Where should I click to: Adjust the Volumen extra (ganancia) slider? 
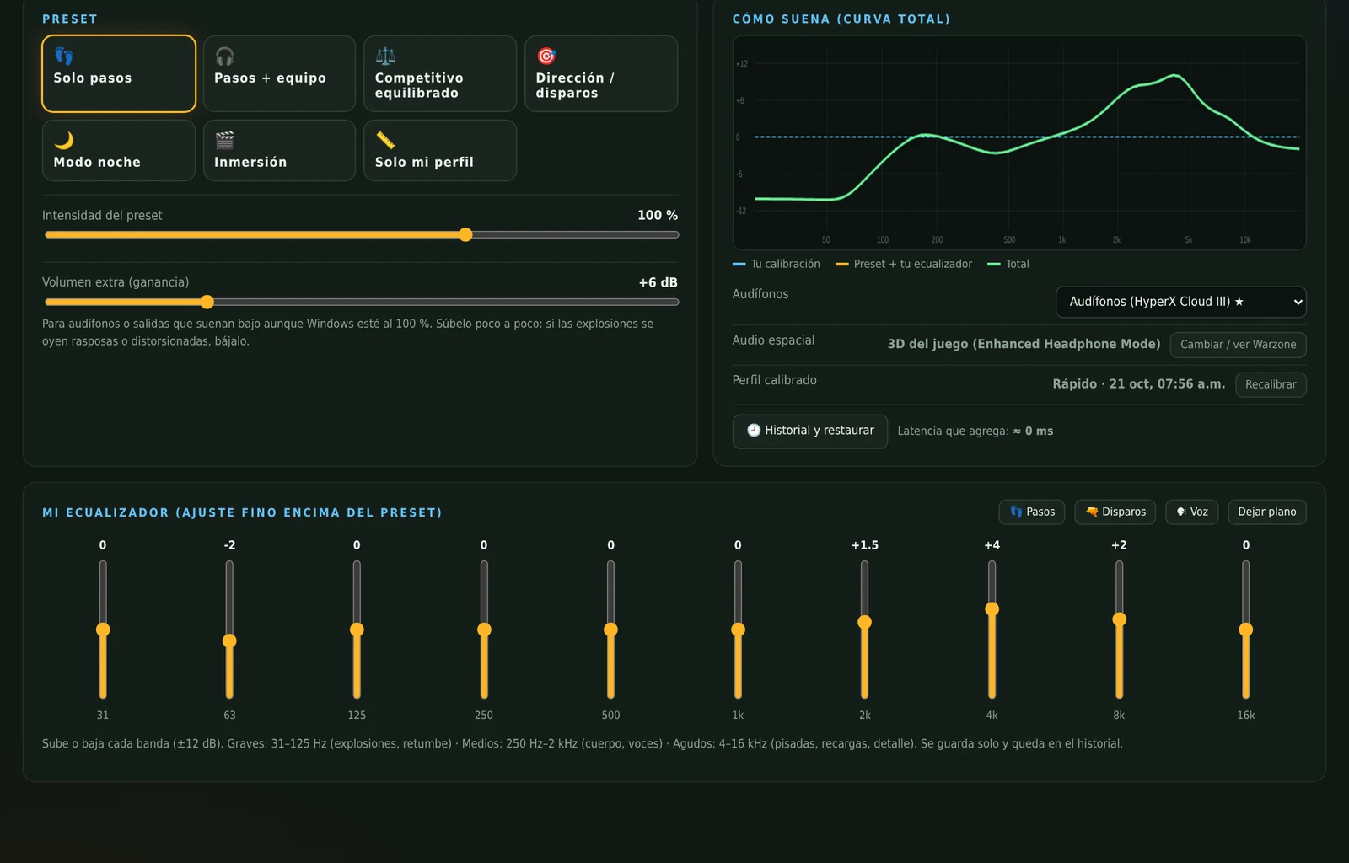(362, 302)
